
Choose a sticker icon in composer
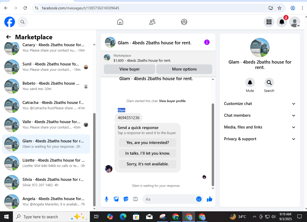coord(126,199)
